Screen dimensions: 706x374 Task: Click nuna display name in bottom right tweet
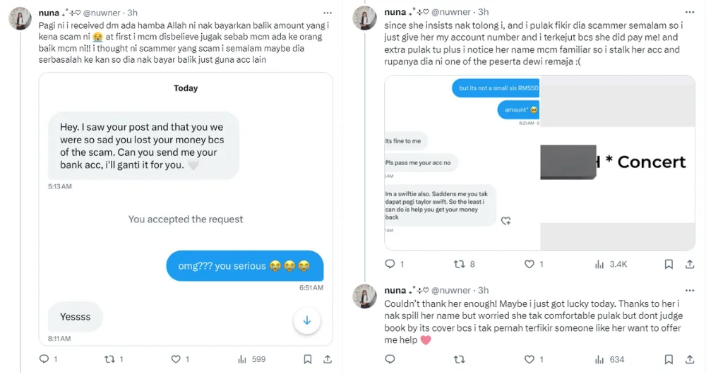coord(395,290)
